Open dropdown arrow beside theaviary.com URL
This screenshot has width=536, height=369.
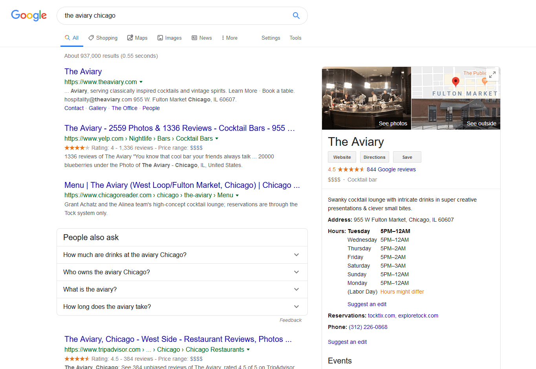tap(141, 82)
